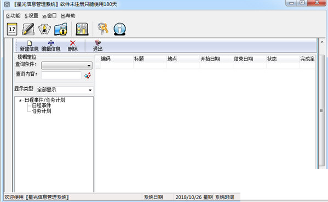The image size is (328, 202).
Task: Select 日程事件/任务计划 root tree item
Action: tap(44, 100)
